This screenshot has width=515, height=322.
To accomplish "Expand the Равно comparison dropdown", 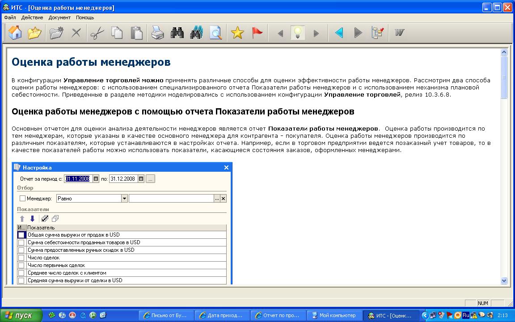I will [124, 199].
